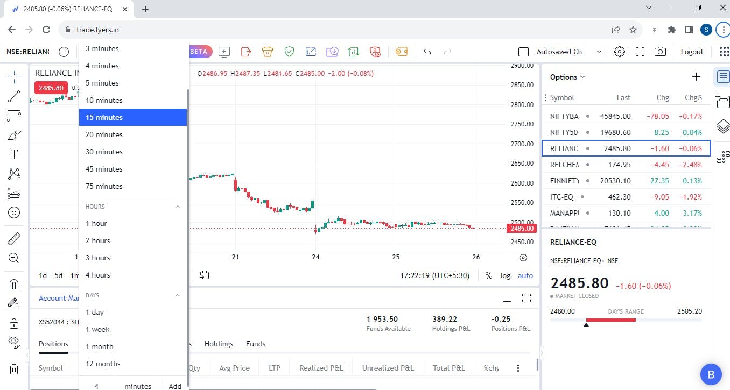Toggle stay in drawing mode
730x390 pixels.
14,303
